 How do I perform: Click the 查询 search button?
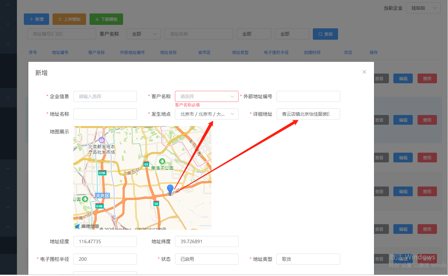coord(325,34)
